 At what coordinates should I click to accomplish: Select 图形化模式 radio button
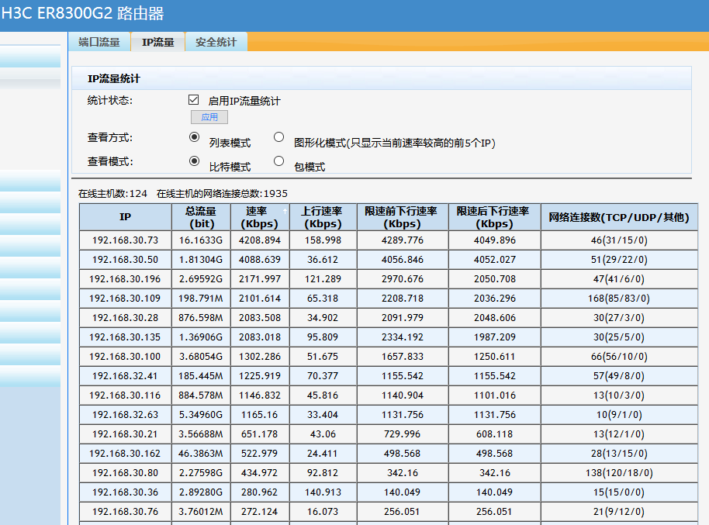(x=279, y=137)
